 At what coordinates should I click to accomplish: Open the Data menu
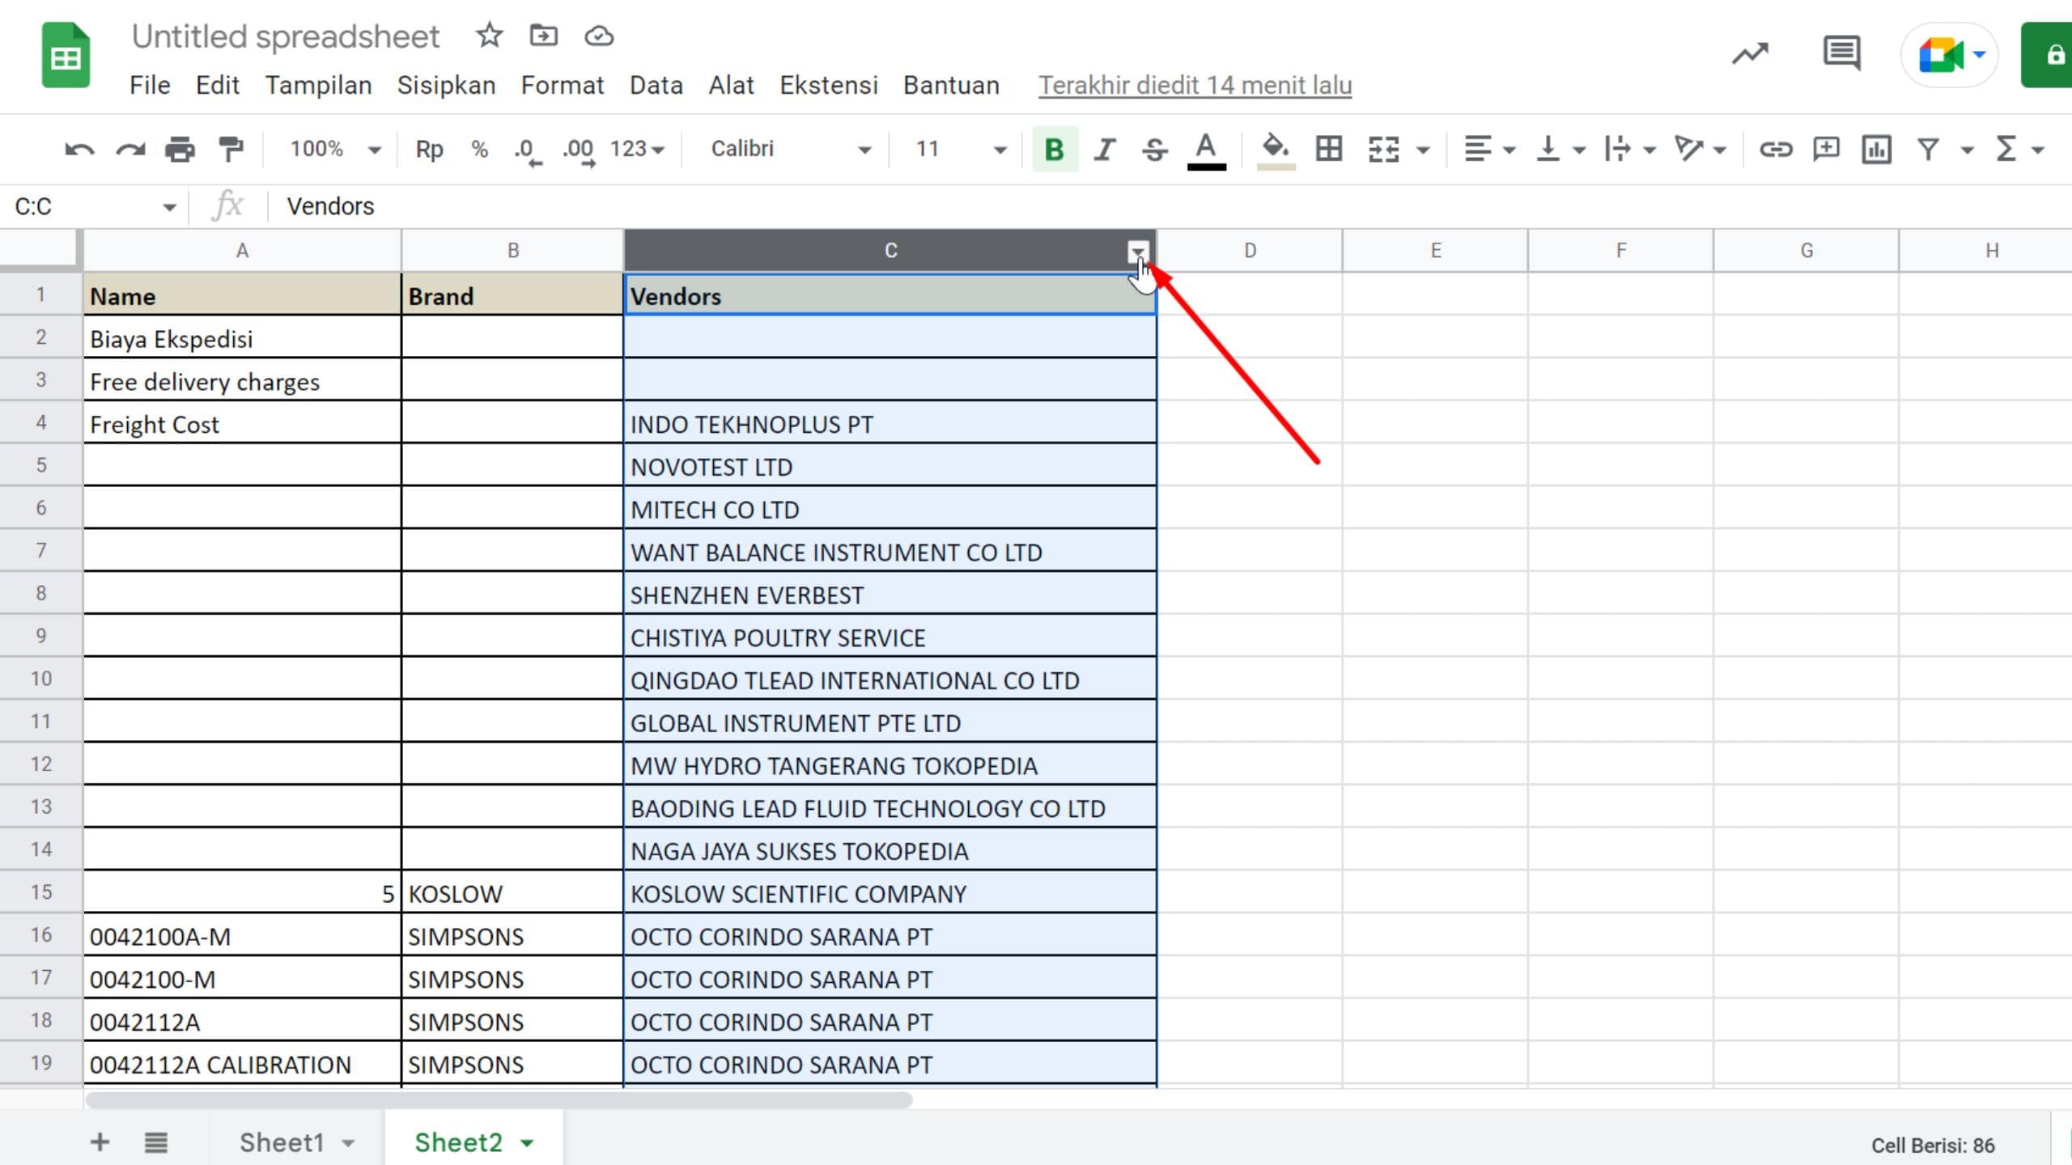point(656,85)
